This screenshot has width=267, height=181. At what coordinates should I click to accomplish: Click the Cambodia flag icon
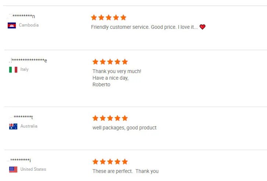tap(12, 25)
